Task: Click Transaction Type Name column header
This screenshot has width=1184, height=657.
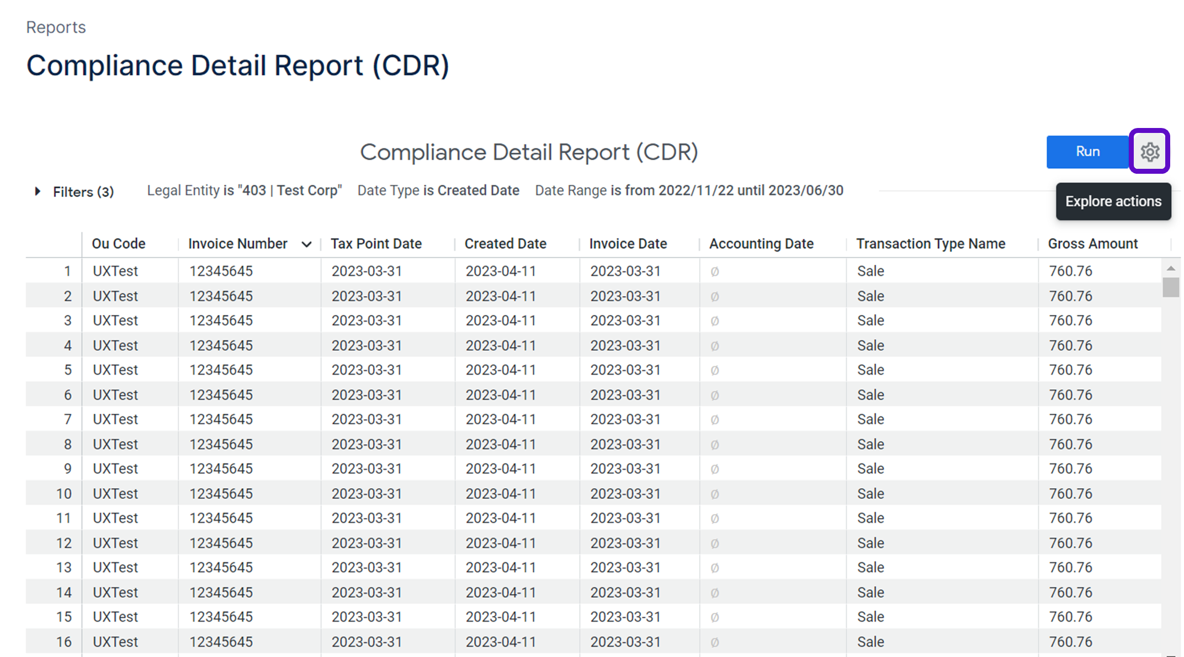Action: point(930,244)
